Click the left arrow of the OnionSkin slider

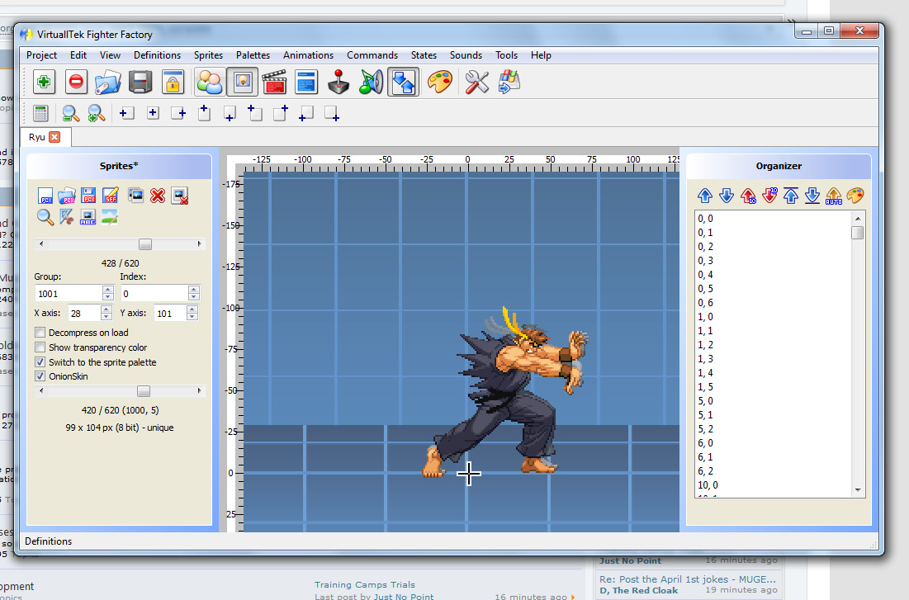[41, 391]
